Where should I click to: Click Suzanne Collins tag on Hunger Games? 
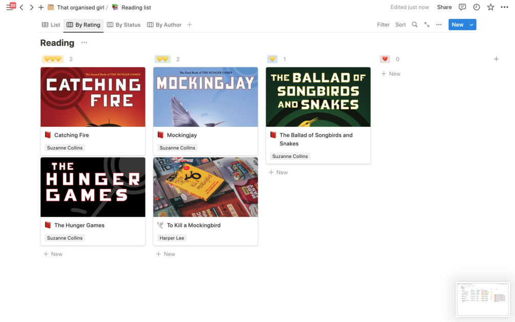(x=65, y=238)
